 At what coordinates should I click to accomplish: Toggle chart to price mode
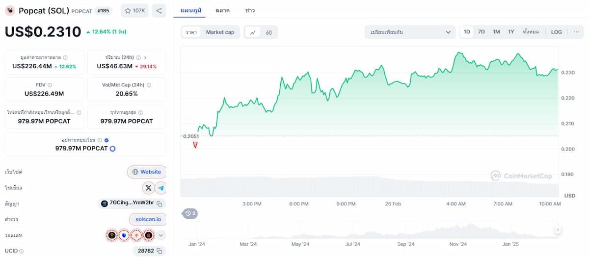click(x=191, y=32)
